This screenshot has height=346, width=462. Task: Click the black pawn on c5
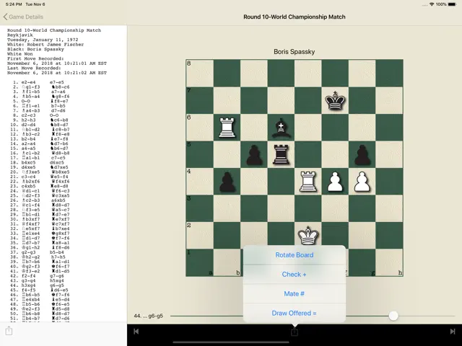point(254,154)
